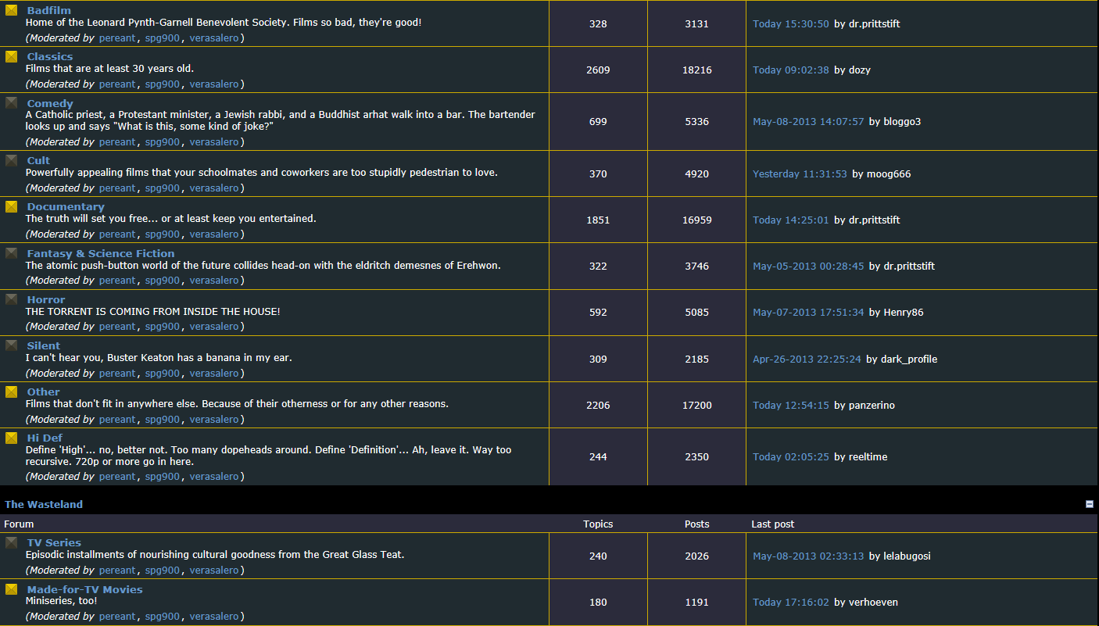1099x626 pixels.
Task: Click the Documentary forum status icon
Action: click(x=12, y=206)
